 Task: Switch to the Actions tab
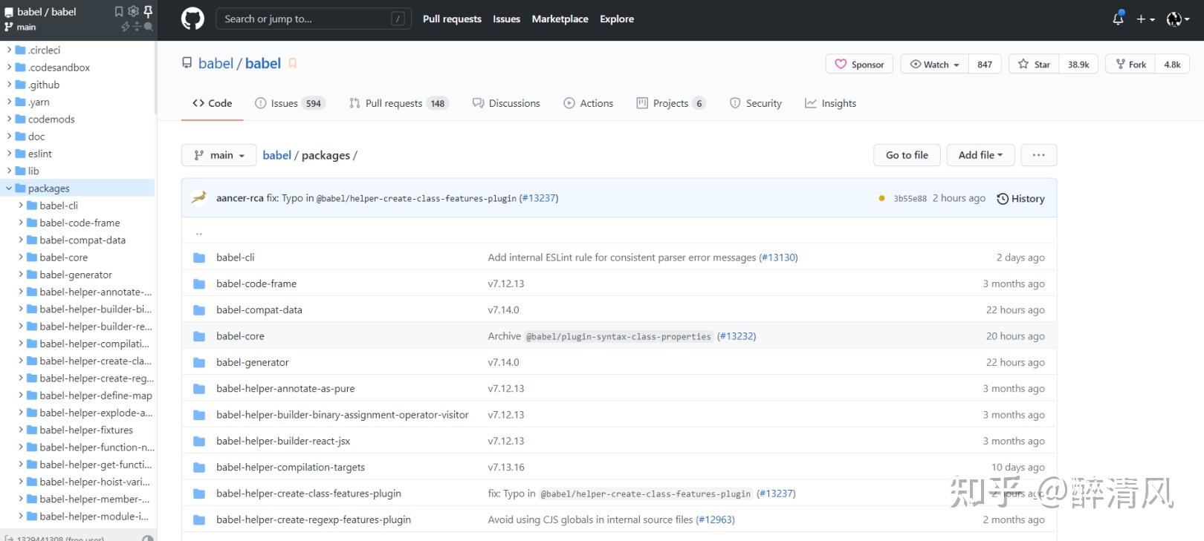coord(588,103)
